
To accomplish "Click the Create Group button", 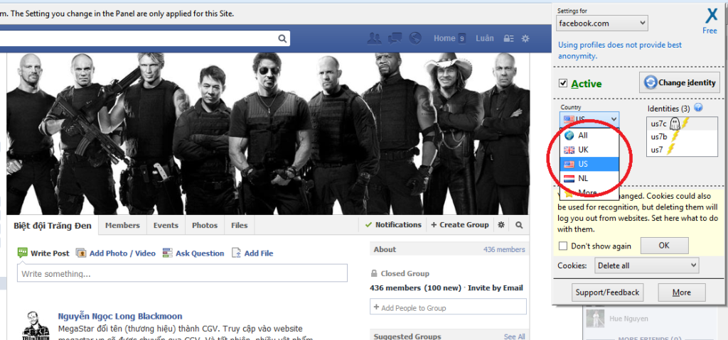I will pyautogui.click(x=460, y=225).
